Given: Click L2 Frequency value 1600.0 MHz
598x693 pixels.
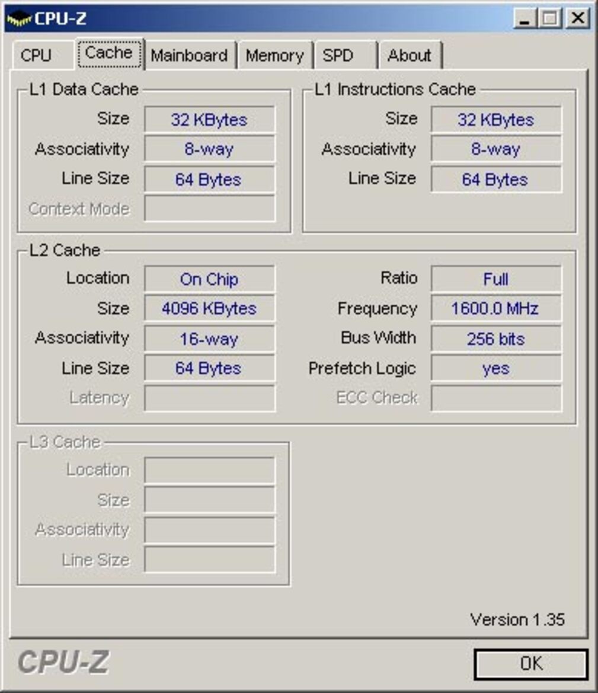Looking at the screenshot, I should 496,308.
